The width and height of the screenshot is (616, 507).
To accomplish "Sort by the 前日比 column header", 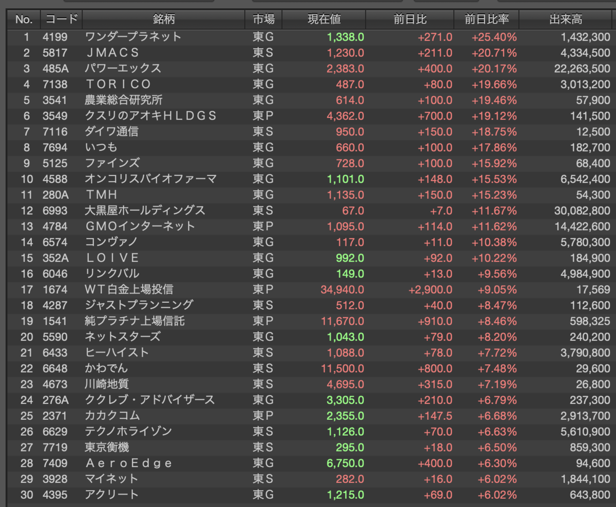I will 410,20.
